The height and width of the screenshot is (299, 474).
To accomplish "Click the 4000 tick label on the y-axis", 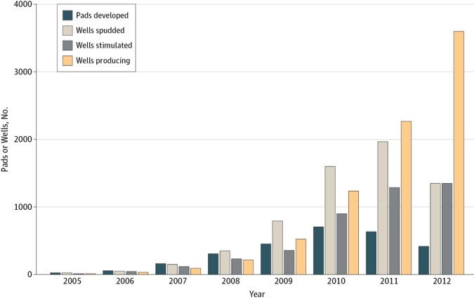I will point(23,5).
